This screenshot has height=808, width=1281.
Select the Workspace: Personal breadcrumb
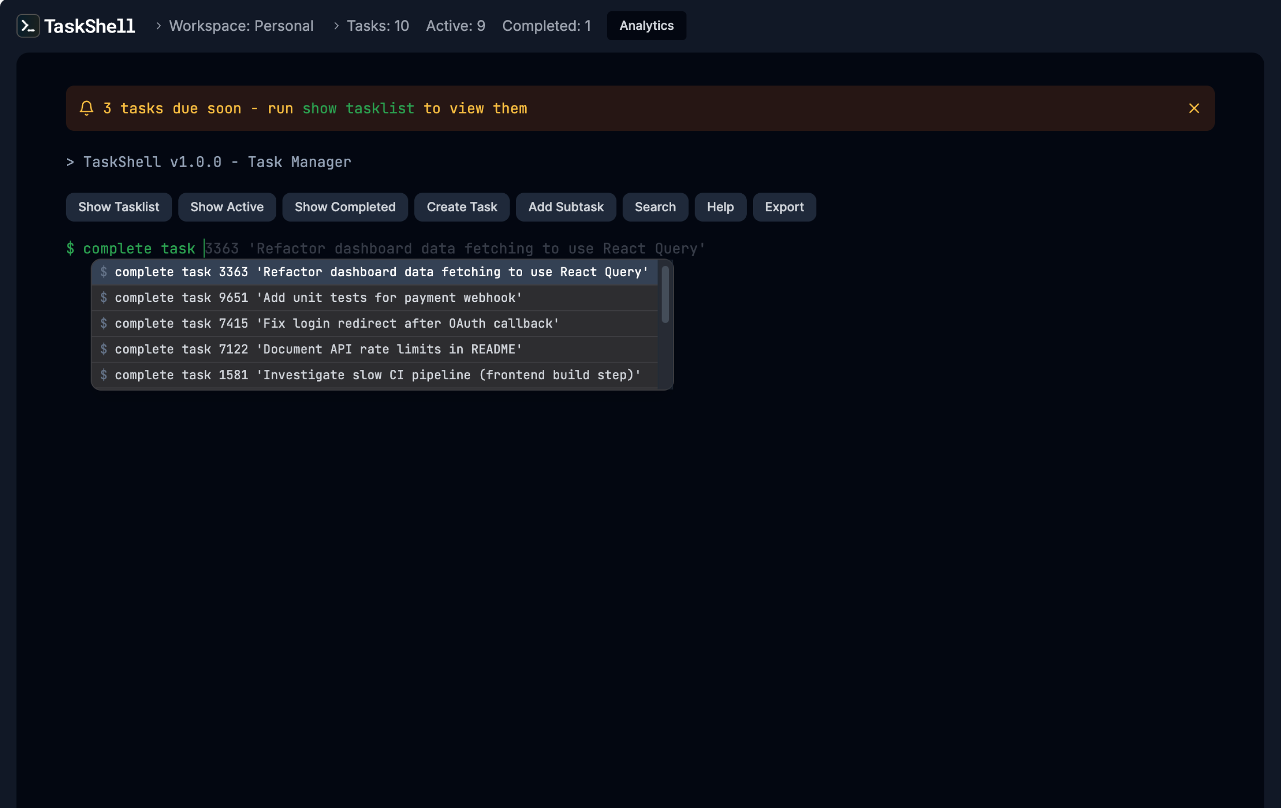click(x=241, y=25)
